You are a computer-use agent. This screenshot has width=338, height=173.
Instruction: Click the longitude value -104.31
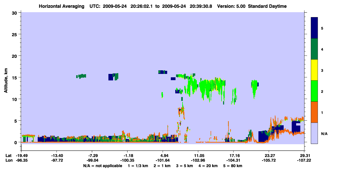(233, 160)
